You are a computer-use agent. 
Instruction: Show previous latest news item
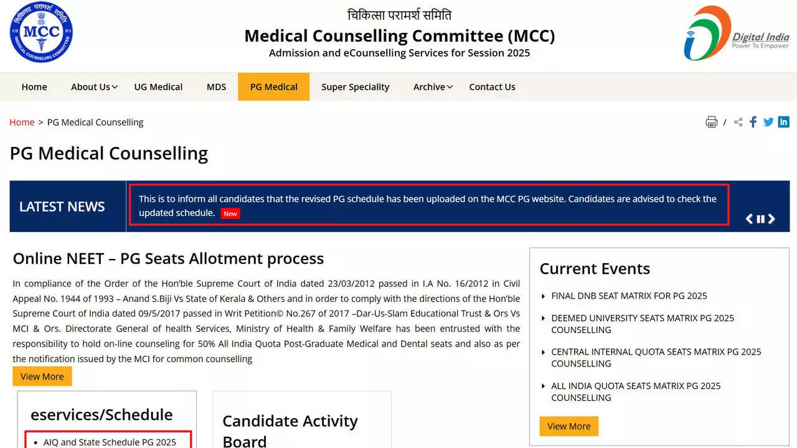750,218
